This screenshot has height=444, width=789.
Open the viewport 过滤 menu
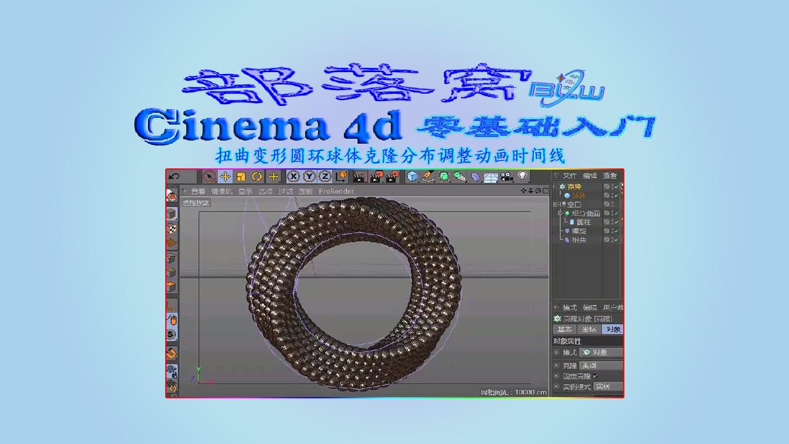[x=285, y=191]
